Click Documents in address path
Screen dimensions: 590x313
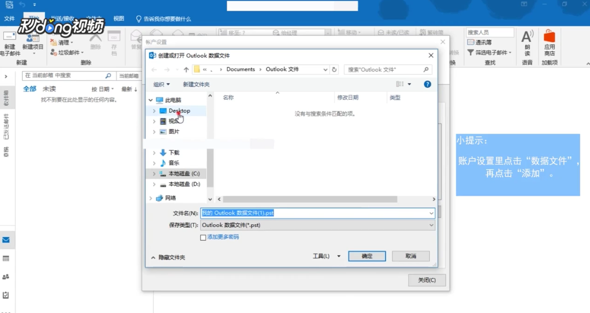click(x=240, y=69)
